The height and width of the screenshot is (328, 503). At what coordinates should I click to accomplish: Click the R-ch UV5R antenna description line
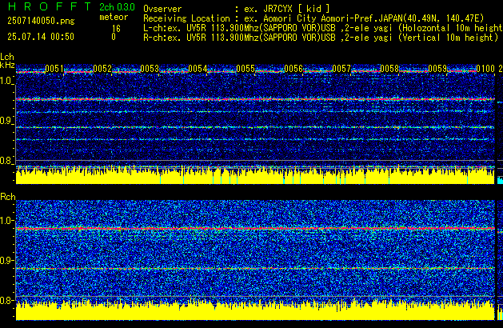coord(321,38)
